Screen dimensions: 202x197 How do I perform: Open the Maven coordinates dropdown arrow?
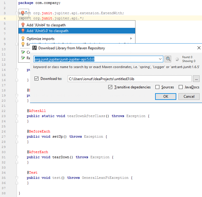pyautogui.click(x=160, y=59)
